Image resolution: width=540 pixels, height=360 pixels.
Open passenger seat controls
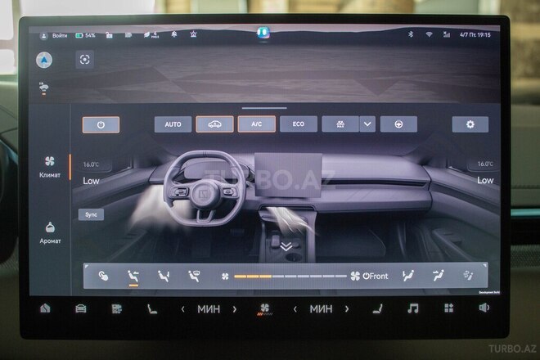[378, 308]
